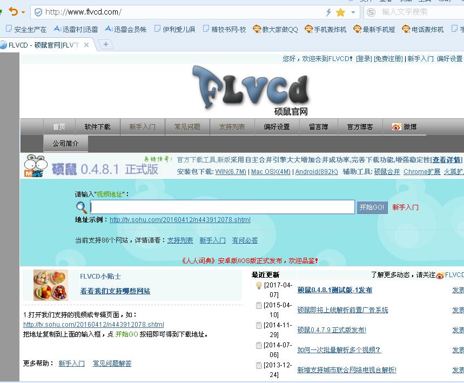The width and height of the screenshot is (464, 383).
Task: Click the video address input field
Action: [x=222, y=207]
